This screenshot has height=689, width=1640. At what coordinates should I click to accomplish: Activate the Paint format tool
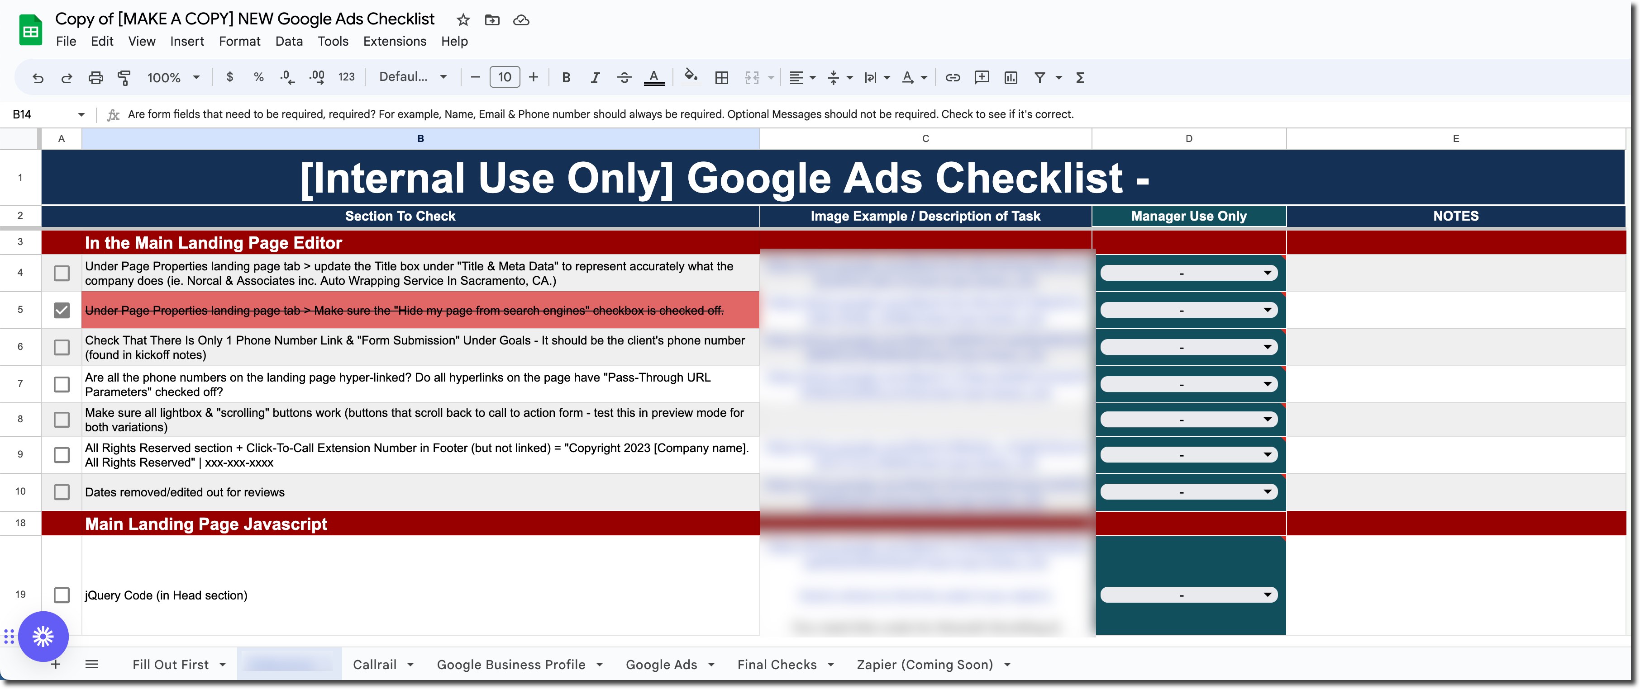click(x=124, y=78)
